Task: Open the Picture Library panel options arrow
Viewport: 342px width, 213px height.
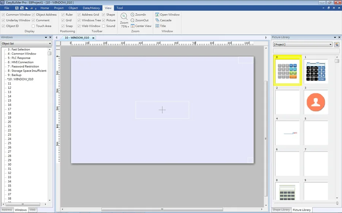Action: tap(335, 37)
